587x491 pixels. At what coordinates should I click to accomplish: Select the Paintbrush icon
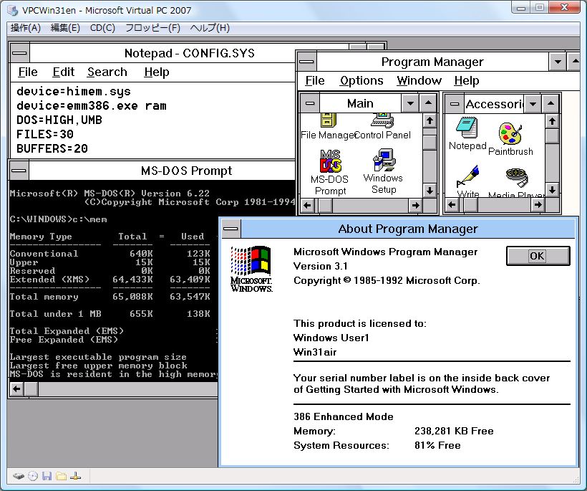point(510,133)
